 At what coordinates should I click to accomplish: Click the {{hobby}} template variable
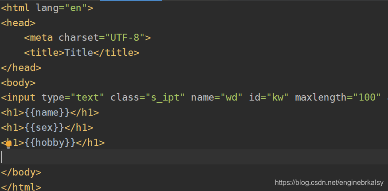tap(50, 143)
